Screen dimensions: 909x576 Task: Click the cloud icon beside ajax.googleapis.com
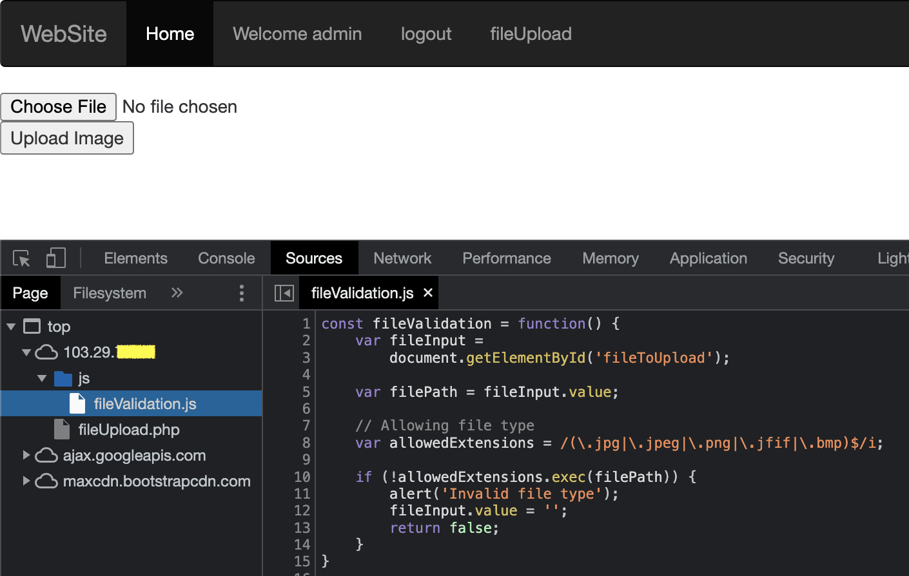pyautogui.click(x=45, y=455)
